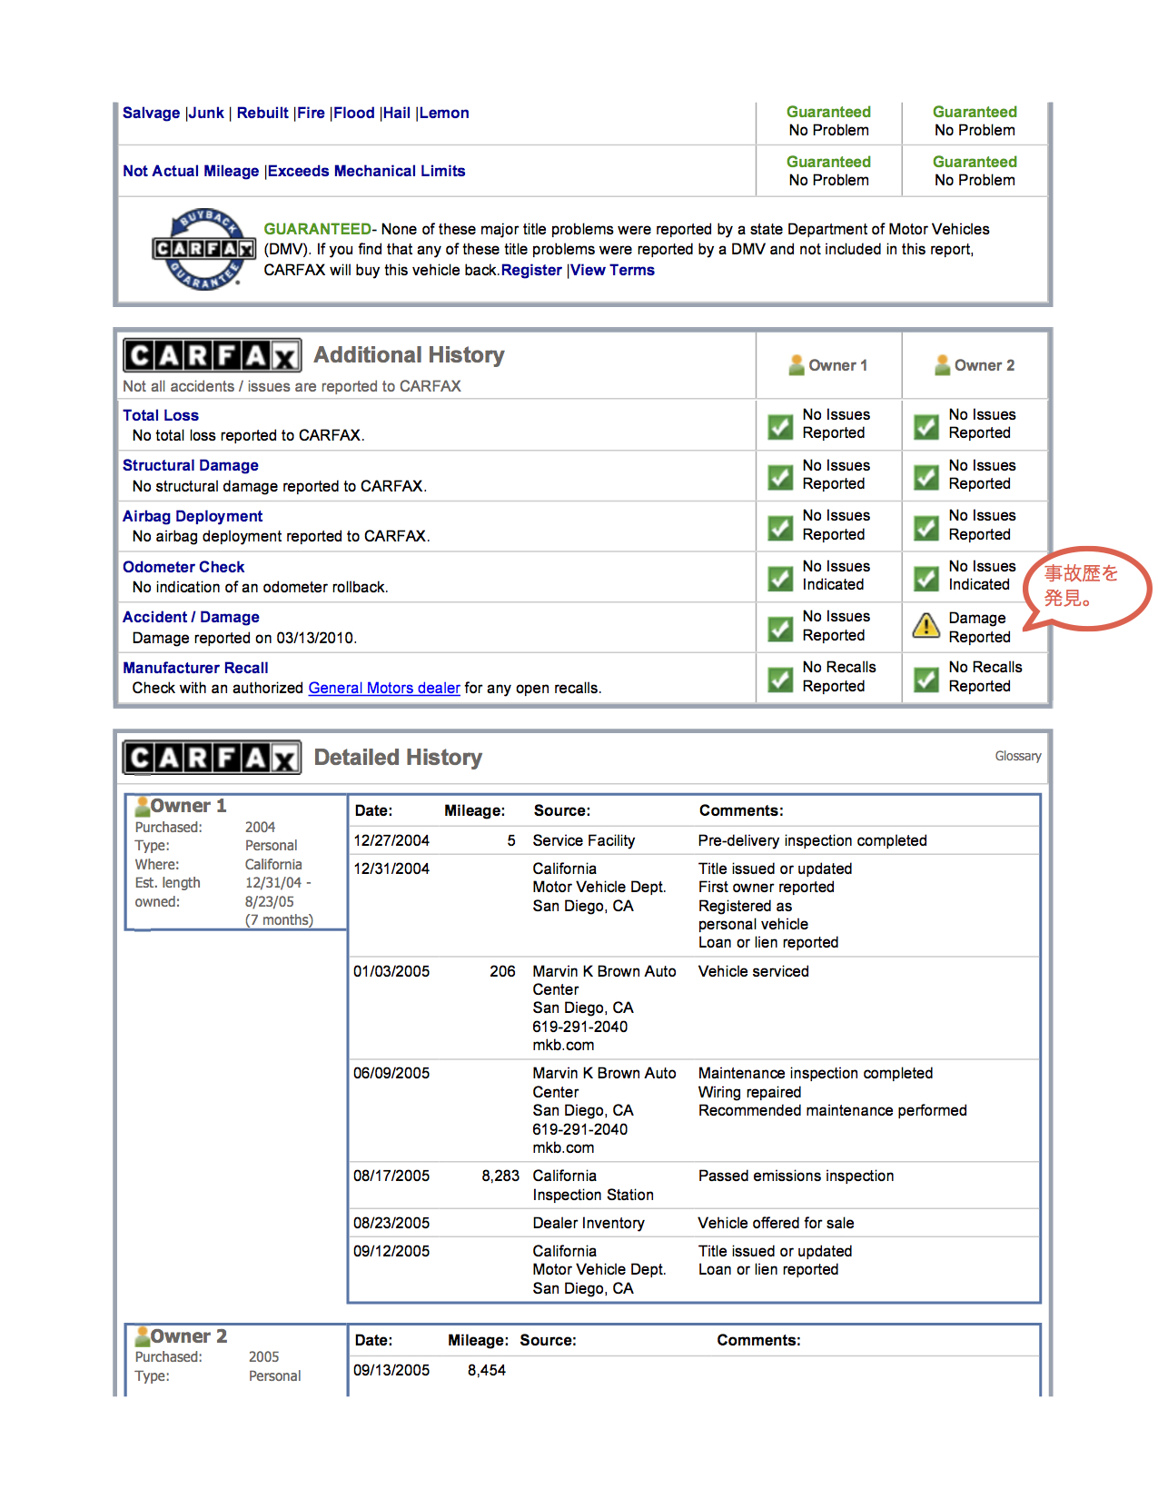
Task: Click the 09/13/2005 date under Owner 2
Action: (391, 1371)
